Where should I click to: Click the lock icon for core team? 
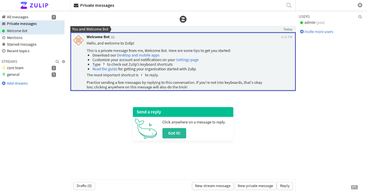[x=3, y=68]
